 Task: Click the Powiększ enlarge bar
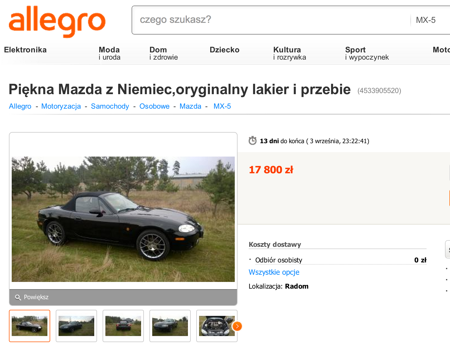pos(123,297)
